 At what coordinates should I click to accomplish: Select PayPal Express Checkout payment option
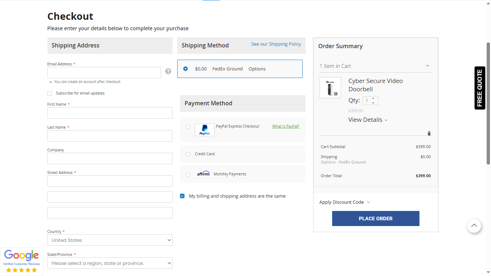[188, 126]
